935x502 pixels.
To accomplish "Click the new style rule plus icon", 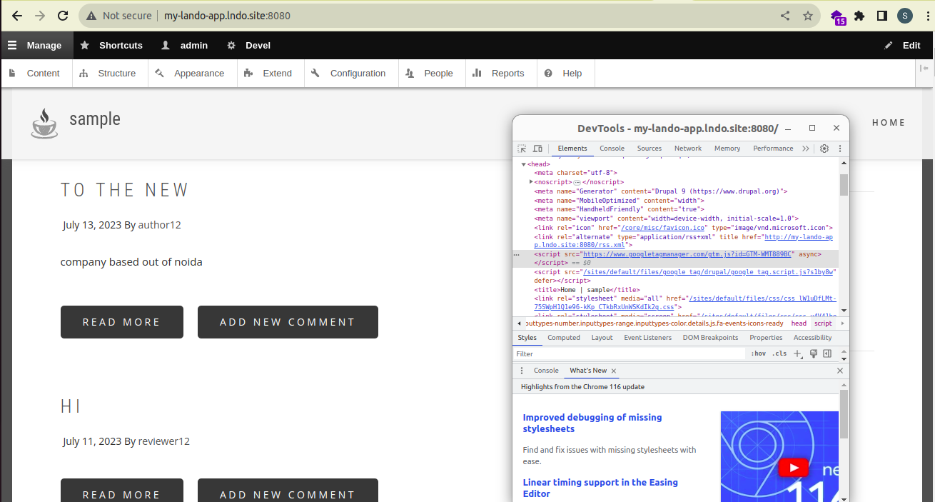I will coord(798,353).
